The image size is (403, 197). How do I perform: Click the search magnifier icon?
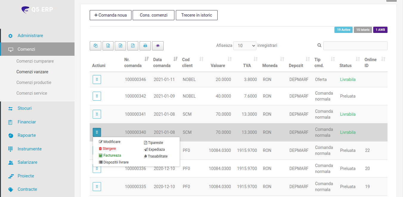319,45
